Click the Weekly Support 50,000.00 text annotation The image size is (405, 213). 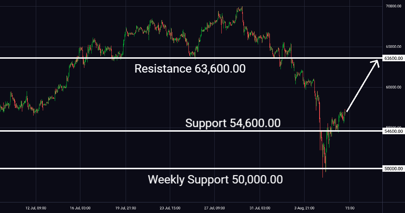click(x=215, y=179)
